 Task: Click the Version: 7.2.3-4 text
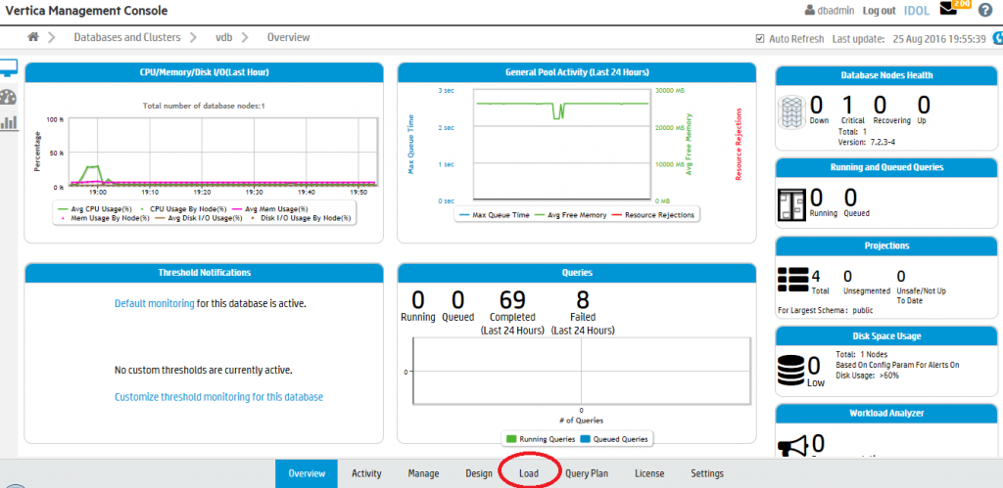pyautogui.click(x=866, y=142)
